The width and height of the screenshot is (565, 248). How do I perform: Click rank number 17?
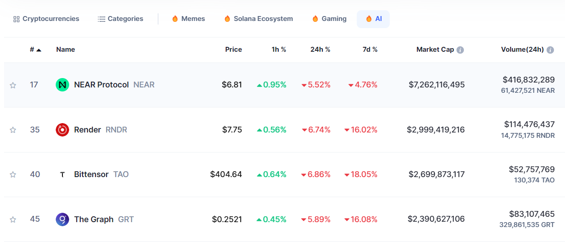tap(34, 85)
